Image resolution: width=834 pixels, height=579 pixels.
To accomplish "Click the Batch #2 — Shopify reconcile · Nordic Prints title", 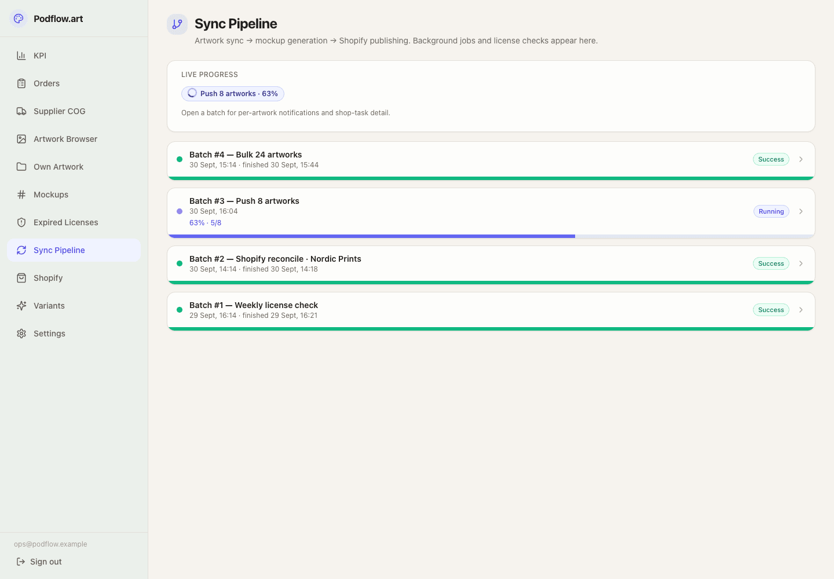I will (x=275, y=259).
